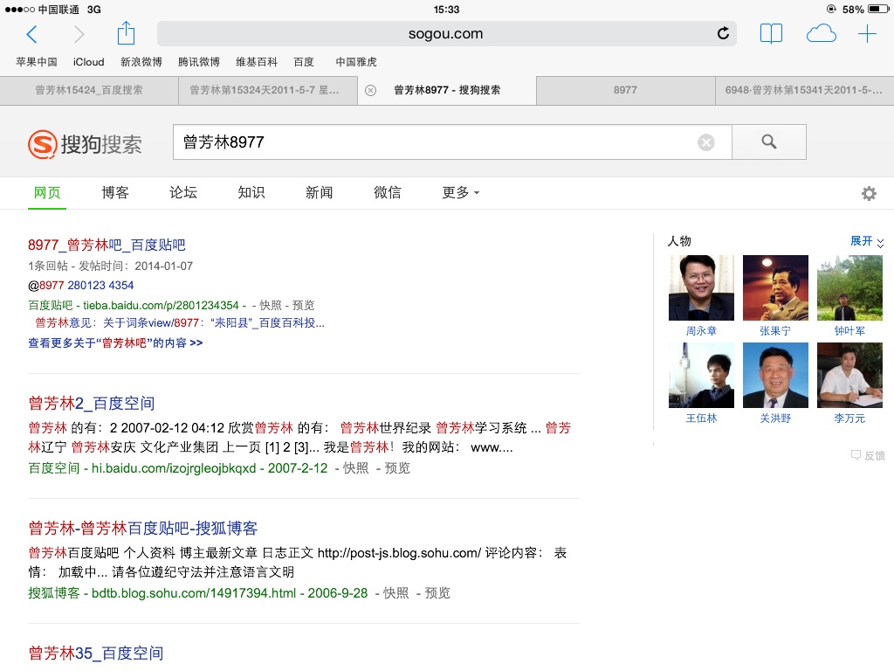The width and height of the screenshot is (894, 671).
Task: Tap the sogou.com address bar
Action: point(446,34)
